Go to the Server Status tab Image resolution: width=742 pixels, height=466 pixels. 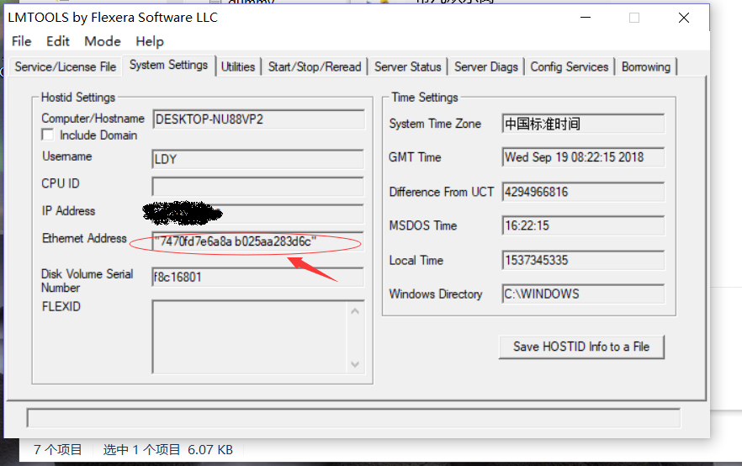point(408,66)
